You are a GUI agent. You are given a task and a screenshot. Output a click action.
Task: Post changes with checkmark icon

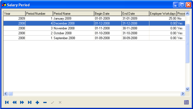click(53, 102)
